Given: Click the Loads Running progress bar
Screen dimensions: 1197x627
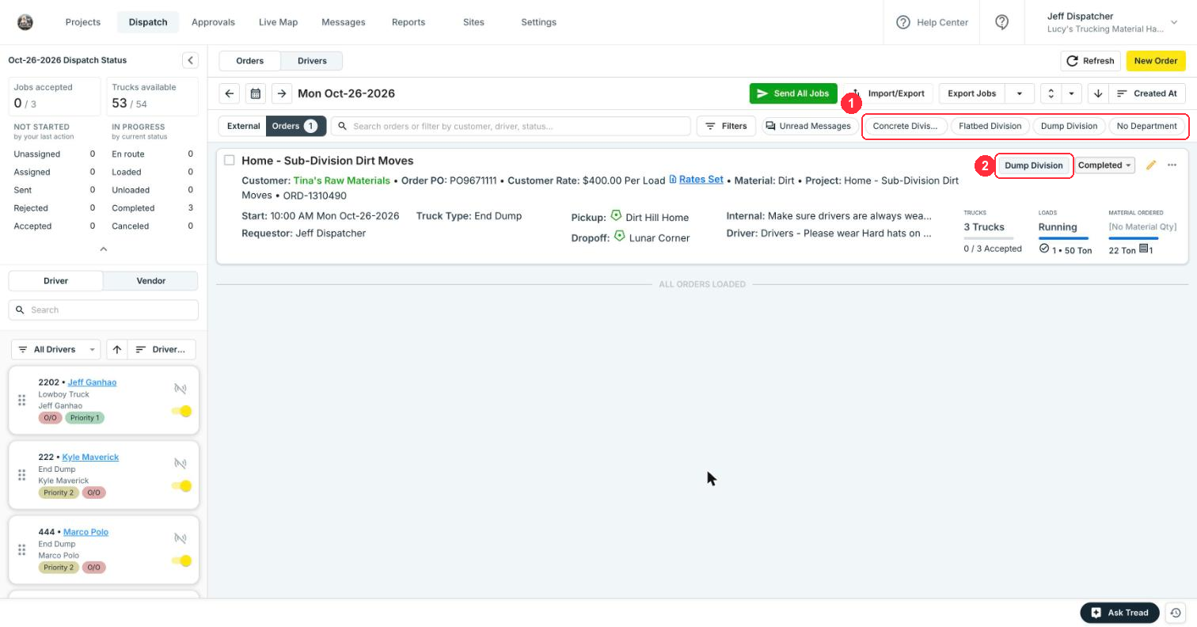Looking at the screenshot, I should (1063, 238).
